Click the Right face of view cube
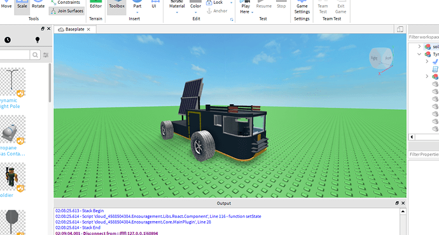The width and height of the screenshot is (439, 235). click(374, 58)
